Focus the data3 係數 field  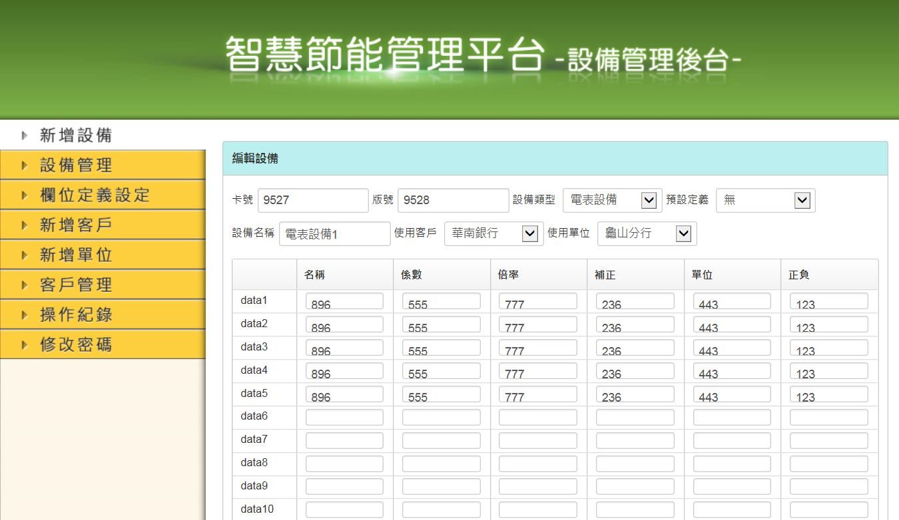click(442, 348)
